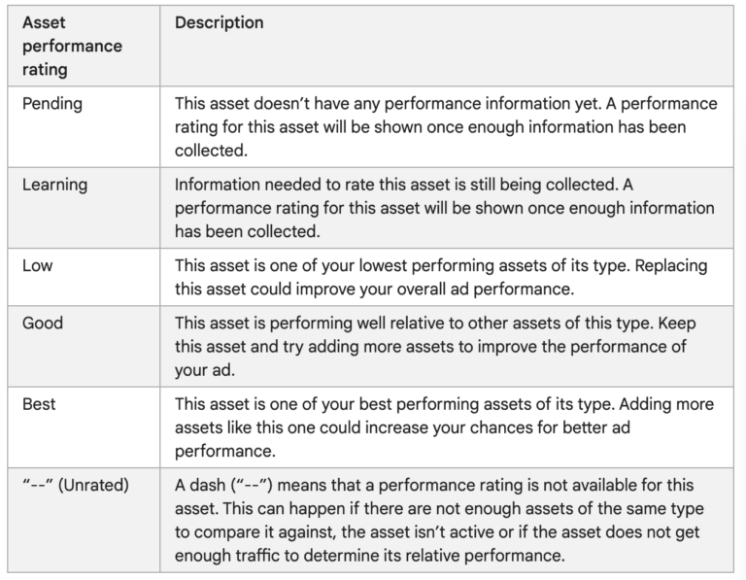Click the "--" (Unrated) rating cell
Screen dimensions: 746x580
pyautogui.click(x=75, y=484)
